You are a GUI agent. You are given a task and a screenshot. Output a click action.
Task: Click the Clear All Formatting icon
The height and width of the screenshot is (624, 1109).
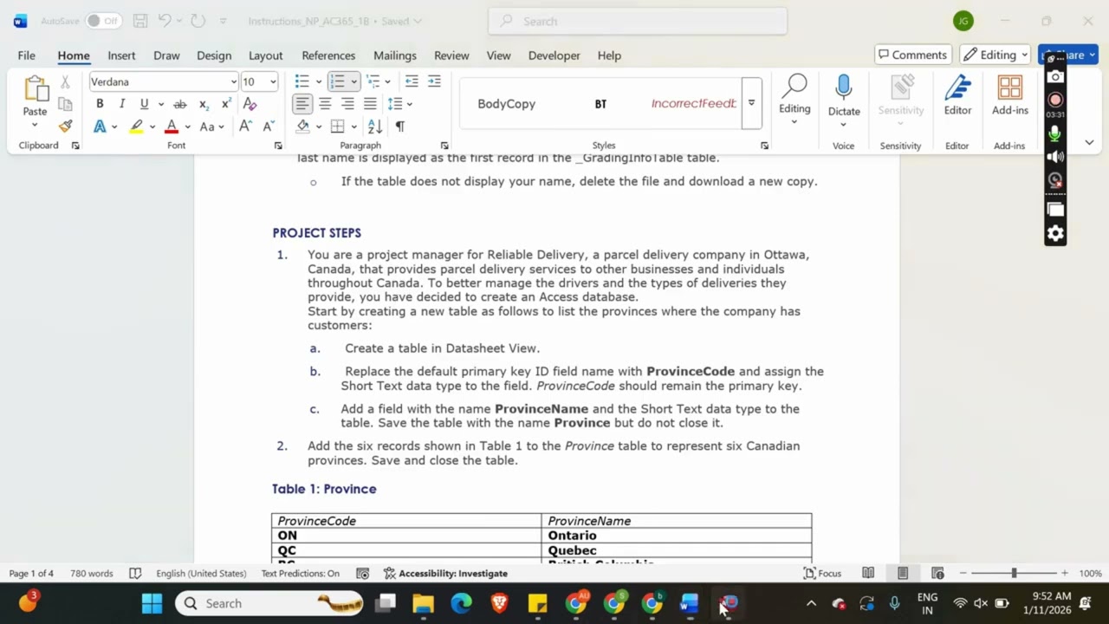[250, 104]
